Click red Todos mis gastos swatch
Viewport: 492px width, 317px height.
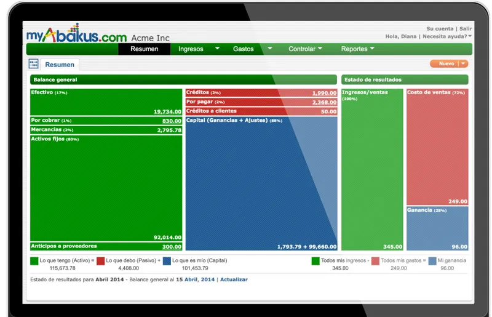375,261
